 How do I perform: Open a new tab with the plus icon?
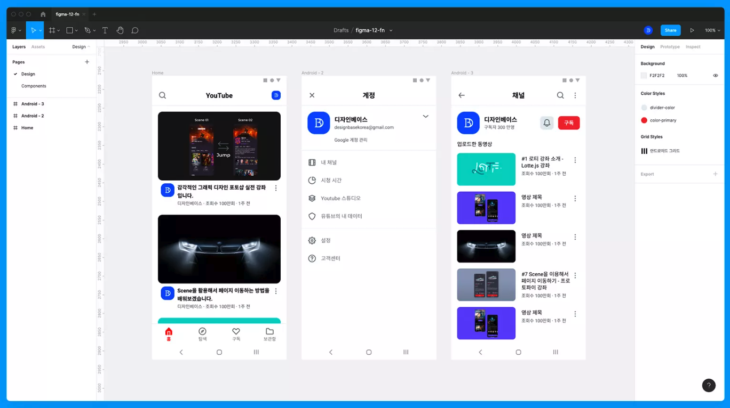tap(94, 14)
